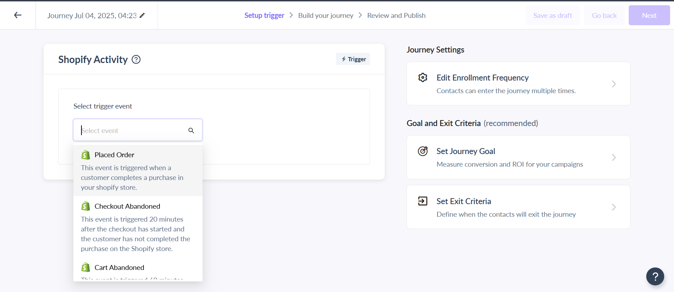The width and height of the screenshot is (674, 292).
Task: Click the Journey Settings heading
Action: coord(435,50)
